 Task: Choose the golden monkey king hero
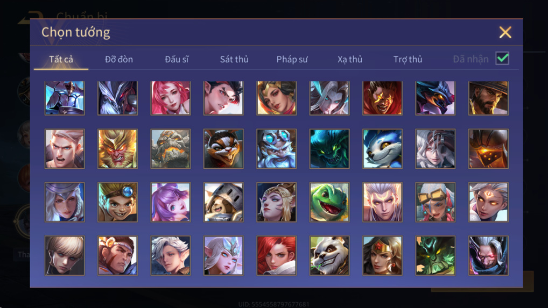click(x=117, y=149)
